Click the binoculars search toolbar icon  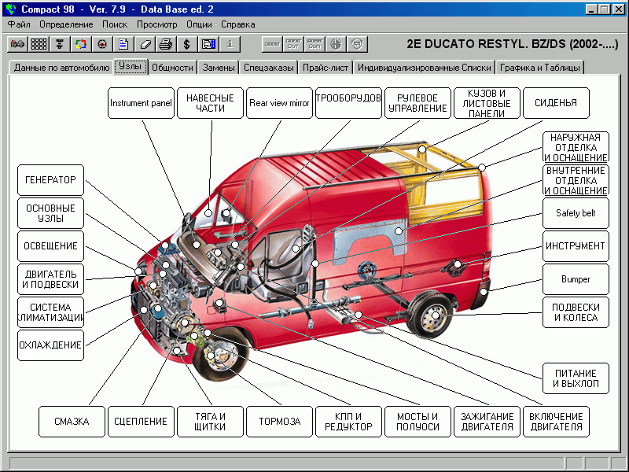tap(17, 44)
